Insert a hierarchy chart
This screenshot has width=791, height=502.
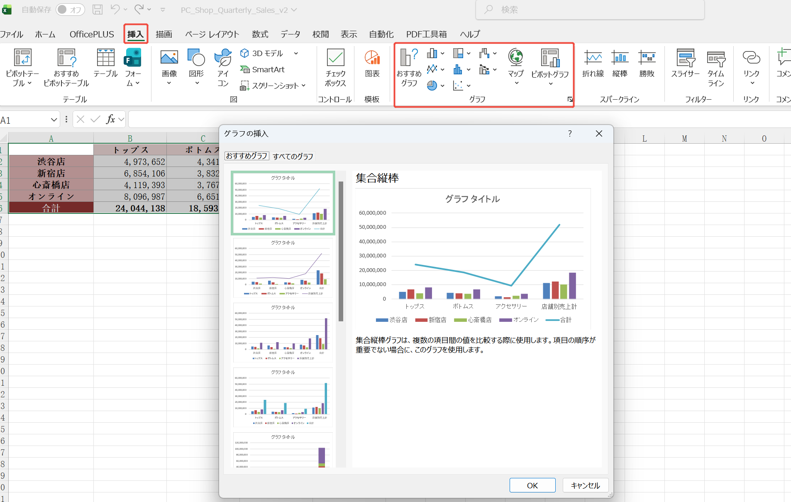(x=461, y=53)
